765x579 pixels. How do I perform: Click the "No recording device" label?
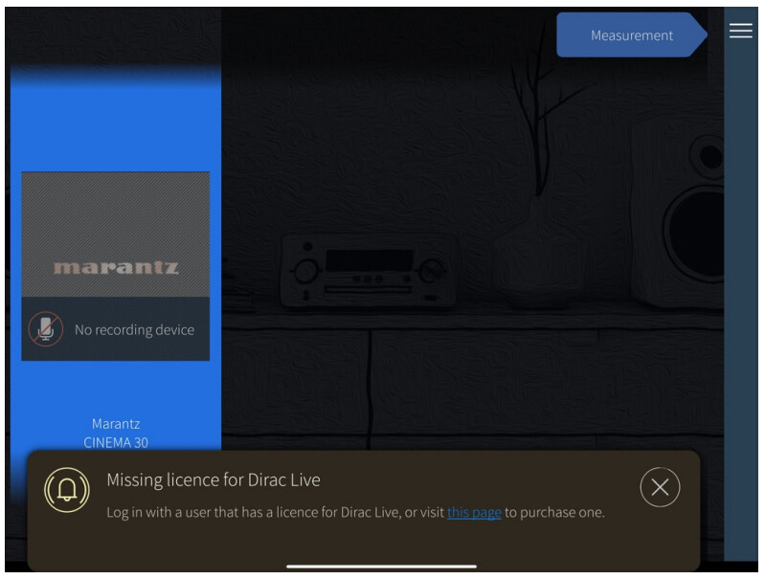pyautogui.click(x=134, y=330)
